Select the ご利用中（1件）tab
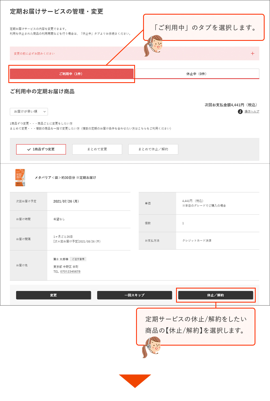The image size is (270, 401). (x=72, y=74)
